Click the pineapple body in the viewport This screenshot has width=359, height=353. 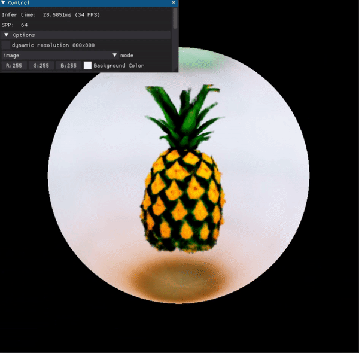point(182,200)
